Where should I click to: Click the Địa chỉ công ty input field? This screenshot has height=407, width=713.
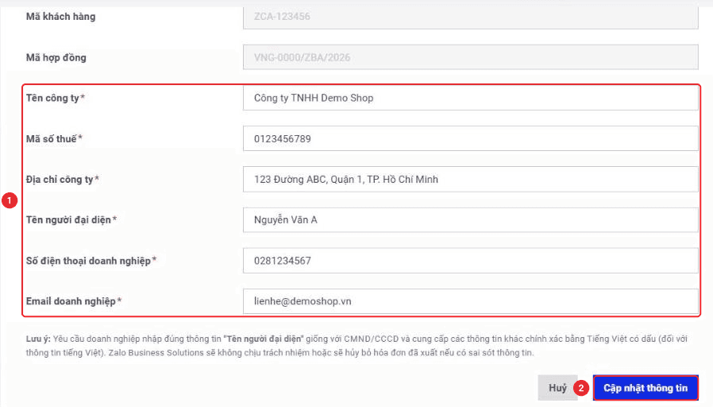click(471, 179)
